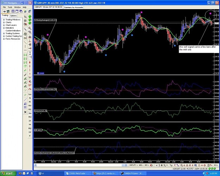Screen dimensions: 220x176
Task: Select the M15 timeframe button
Action: pos(30,109)
